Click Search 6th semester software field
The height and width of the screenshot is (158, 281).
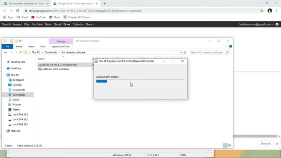click(x=209, y=53)
